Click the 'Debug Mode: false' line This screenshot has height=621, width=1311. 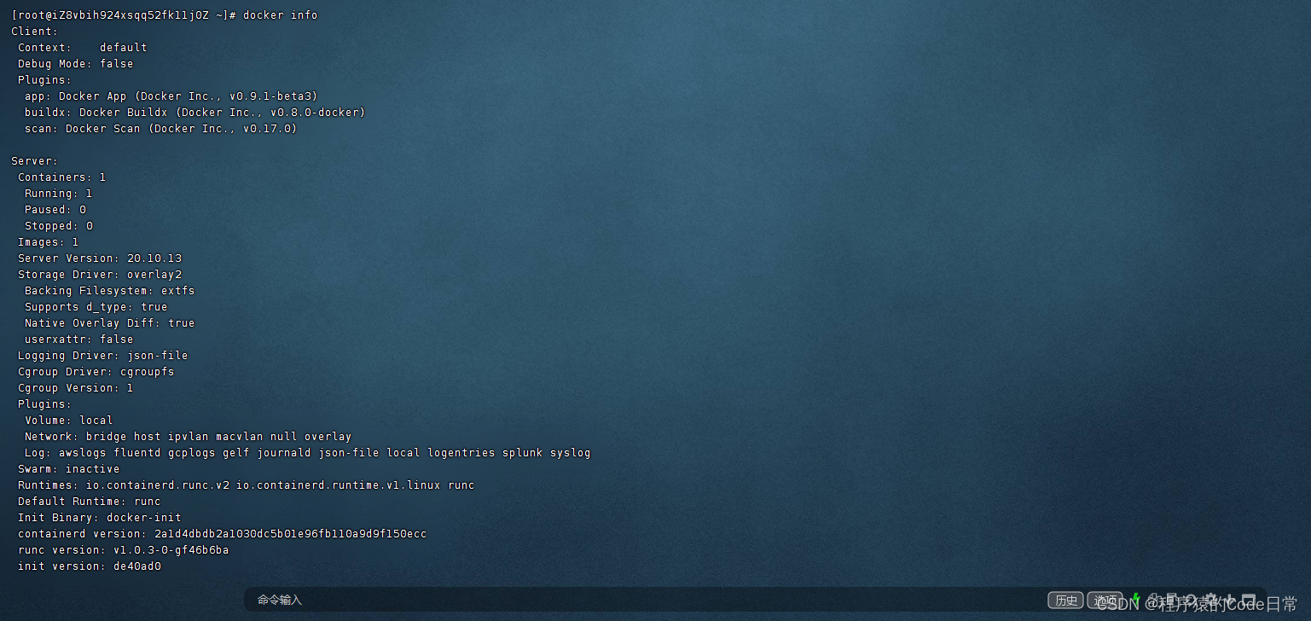click(x=76, y=64)
